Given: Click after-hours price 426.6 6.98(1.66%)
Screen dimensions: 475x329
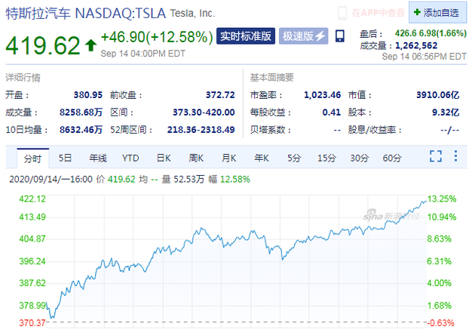Looking at the screenshot, I should [x=431, y=33].
